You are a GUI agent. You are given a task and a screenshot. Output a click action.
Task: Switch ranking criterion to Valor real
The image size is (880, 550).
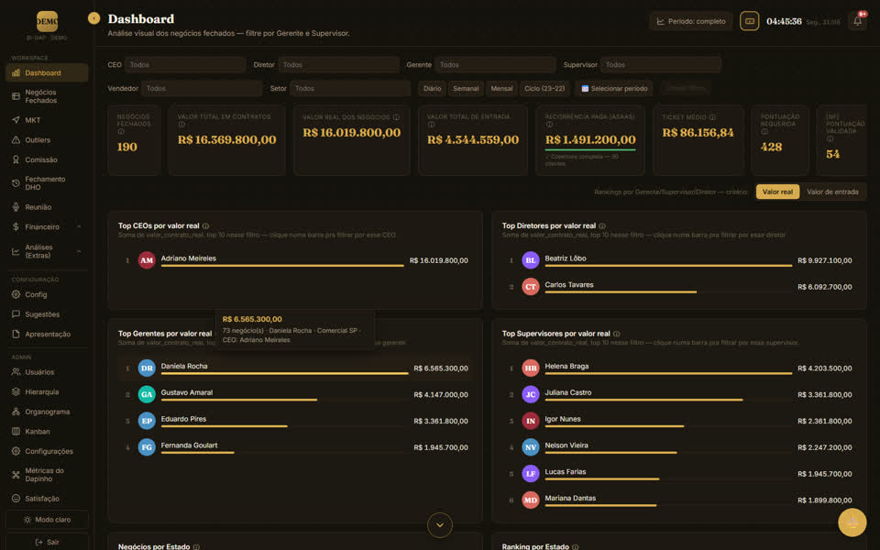coord(777,192)
